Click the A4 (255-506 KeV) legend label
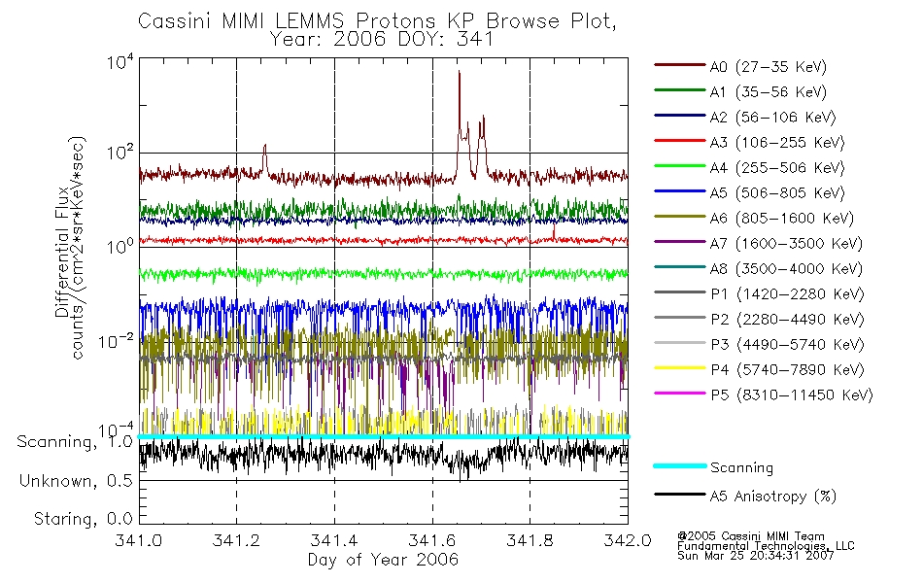Viewport: 923px width, 583px height. pyautogui.click(x=777, y=168)
